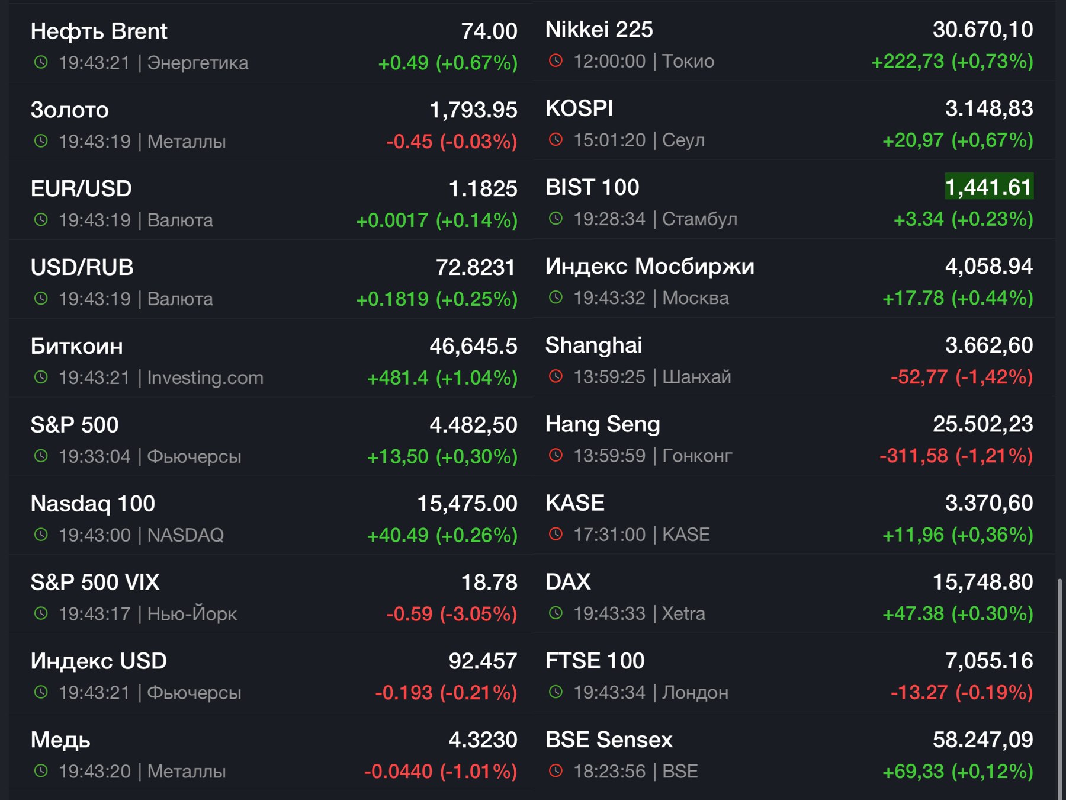
Task: Click the clock icon in the S&P 500 futures row
Action: [x=41, y=456]
